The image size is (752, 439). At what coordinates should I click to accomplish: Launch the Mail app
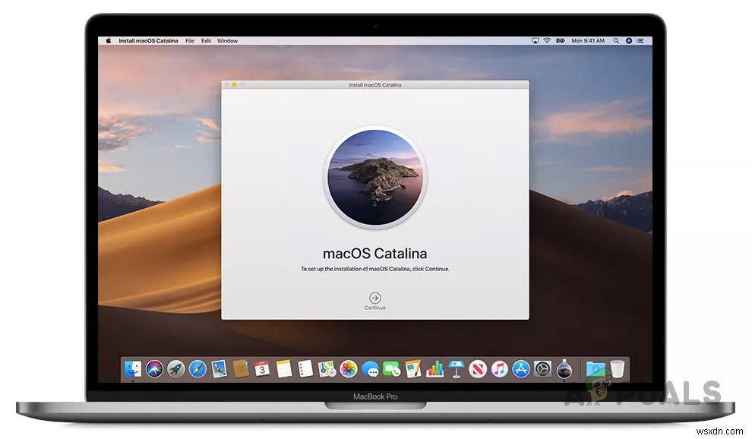(218, 369)
